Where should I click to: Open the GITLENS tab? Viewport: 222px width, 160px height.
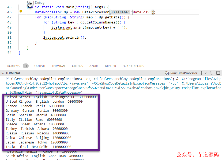[x=77, y=66]
